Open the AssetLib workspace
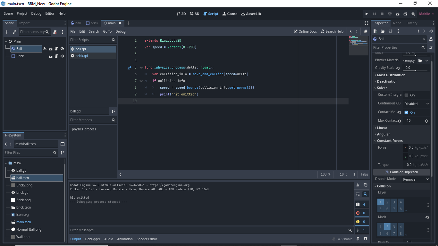The image size is (438, 246). point(251,14)
